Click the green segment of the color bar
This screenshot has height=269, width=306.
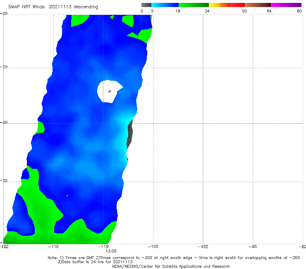click(194, 5)
